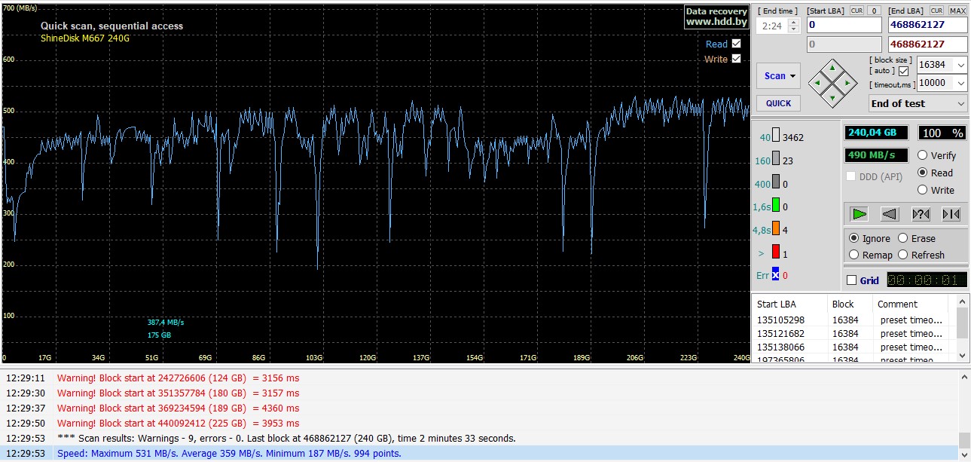This screenshot has width=971, height=462.
Task: Click the forward play scan icon
Action: coord(860,214)
